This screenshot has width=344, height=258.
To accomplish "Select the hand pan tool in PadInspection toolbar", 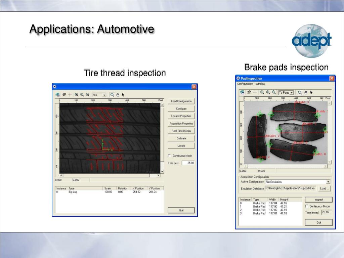I will coord(306,92).
